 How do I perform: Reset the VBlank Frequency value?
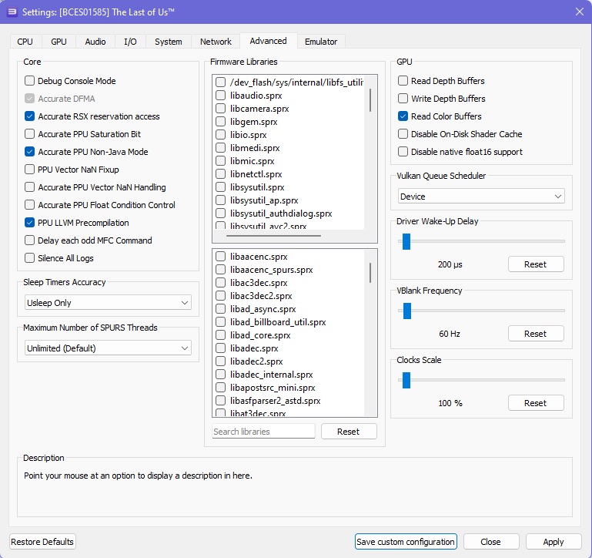pyautogui.click(x=535, y=334)
